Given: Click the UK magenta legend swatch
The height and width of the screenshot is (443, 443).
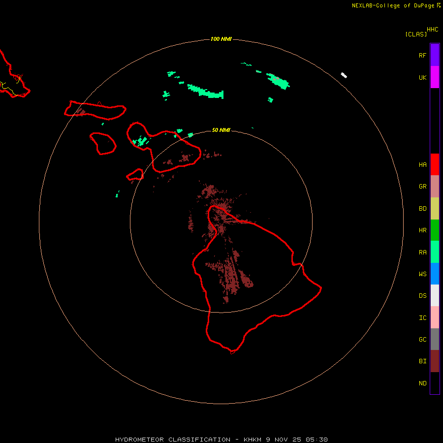Looking at the screenshot, I should click(x=435, y=77).
